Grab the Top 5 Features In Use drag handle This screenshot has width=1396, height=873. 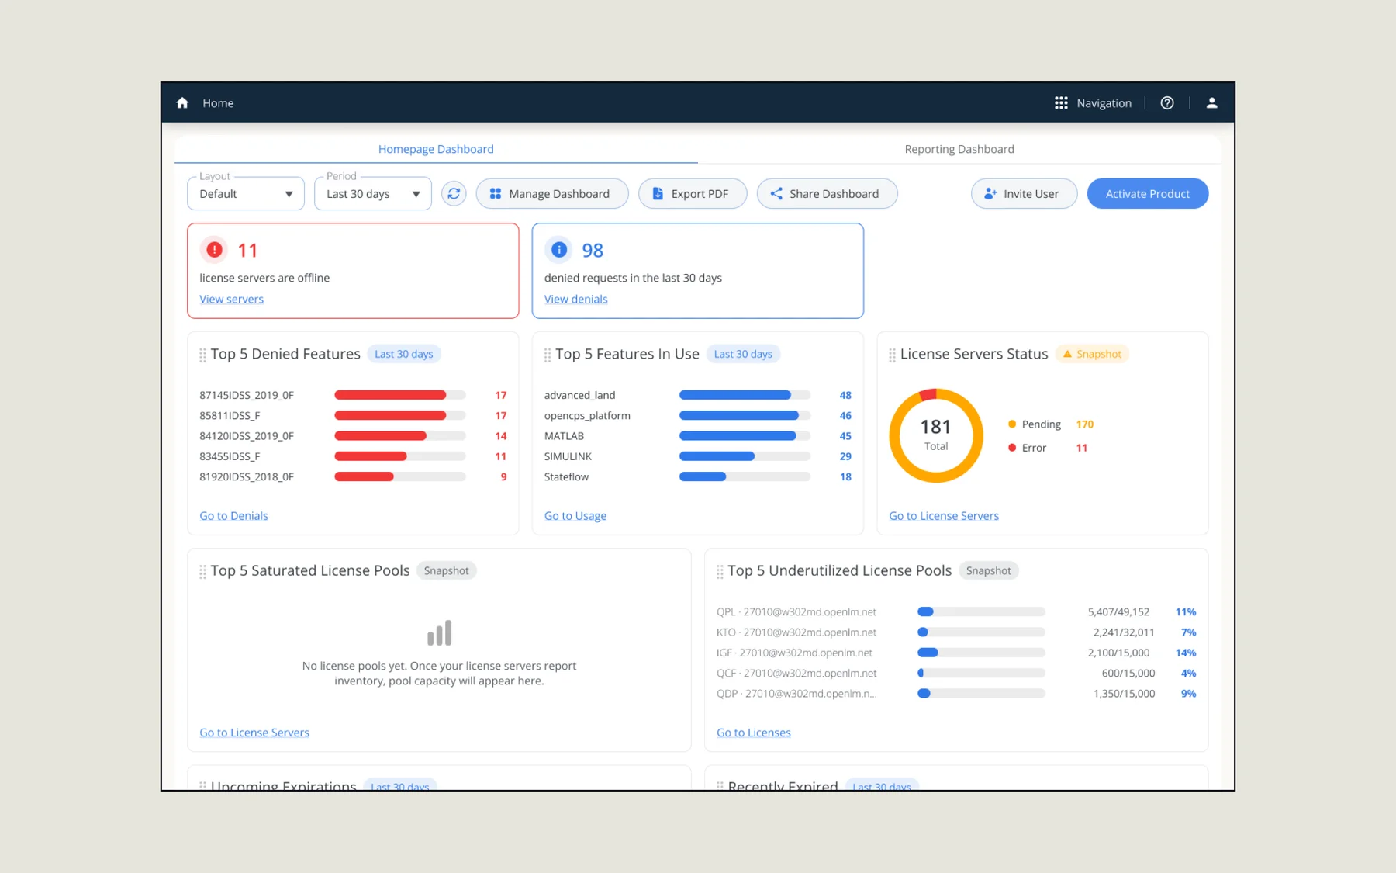pos(548,355)
